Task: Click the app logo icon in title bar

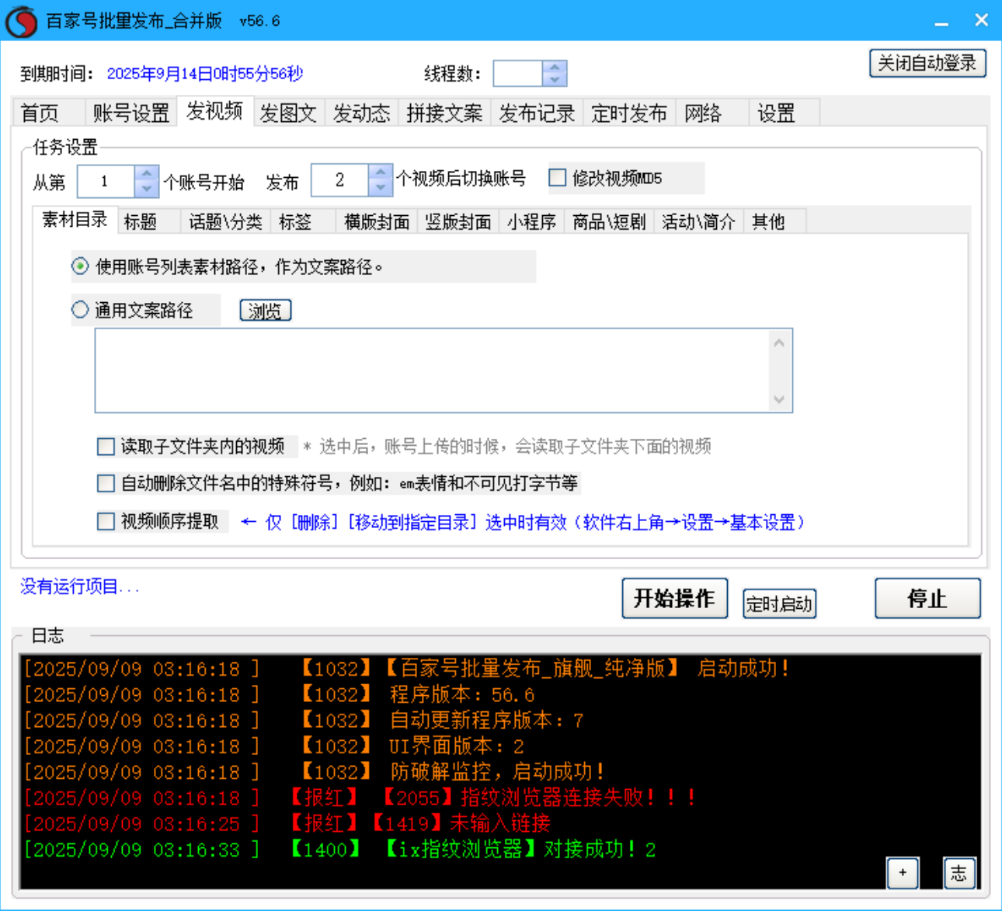Action: (21, 21)
